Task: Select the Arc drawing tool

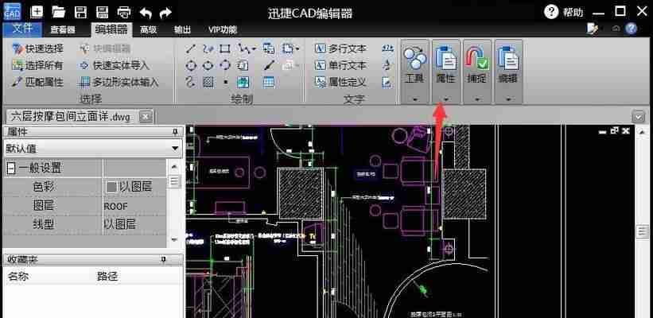Action: coord(225,65)
